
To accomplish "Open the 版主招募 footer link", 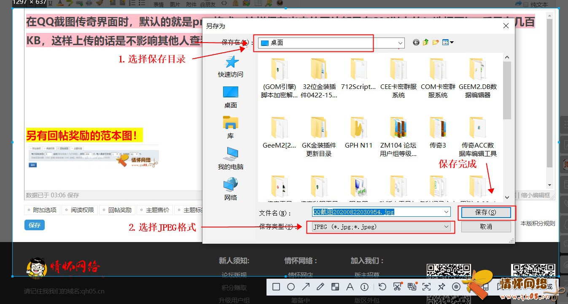I will click(367, 275).
